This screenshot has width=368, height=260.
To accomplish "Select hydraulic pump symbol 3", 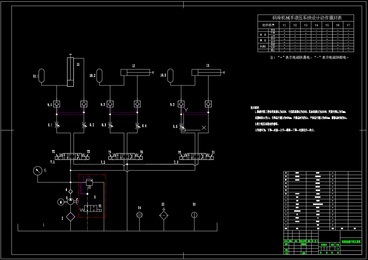I will point(71,201).
